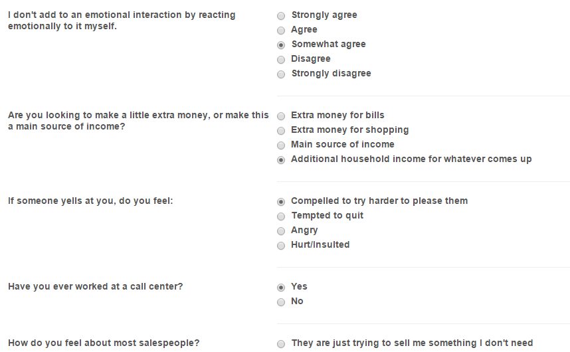The height and width of the screenshot is (352, 570).
Task: Click the call center question text
Action: [95, 287]
